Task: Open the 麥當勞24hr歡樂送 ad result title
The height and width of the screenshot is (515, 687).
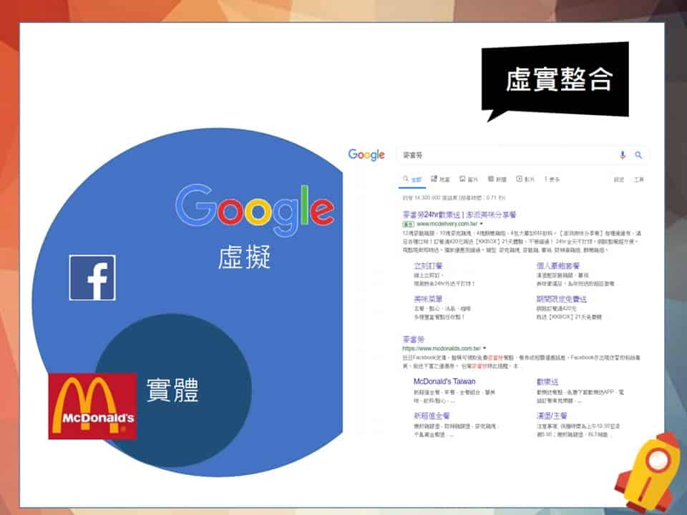Action: coord(459,215)
